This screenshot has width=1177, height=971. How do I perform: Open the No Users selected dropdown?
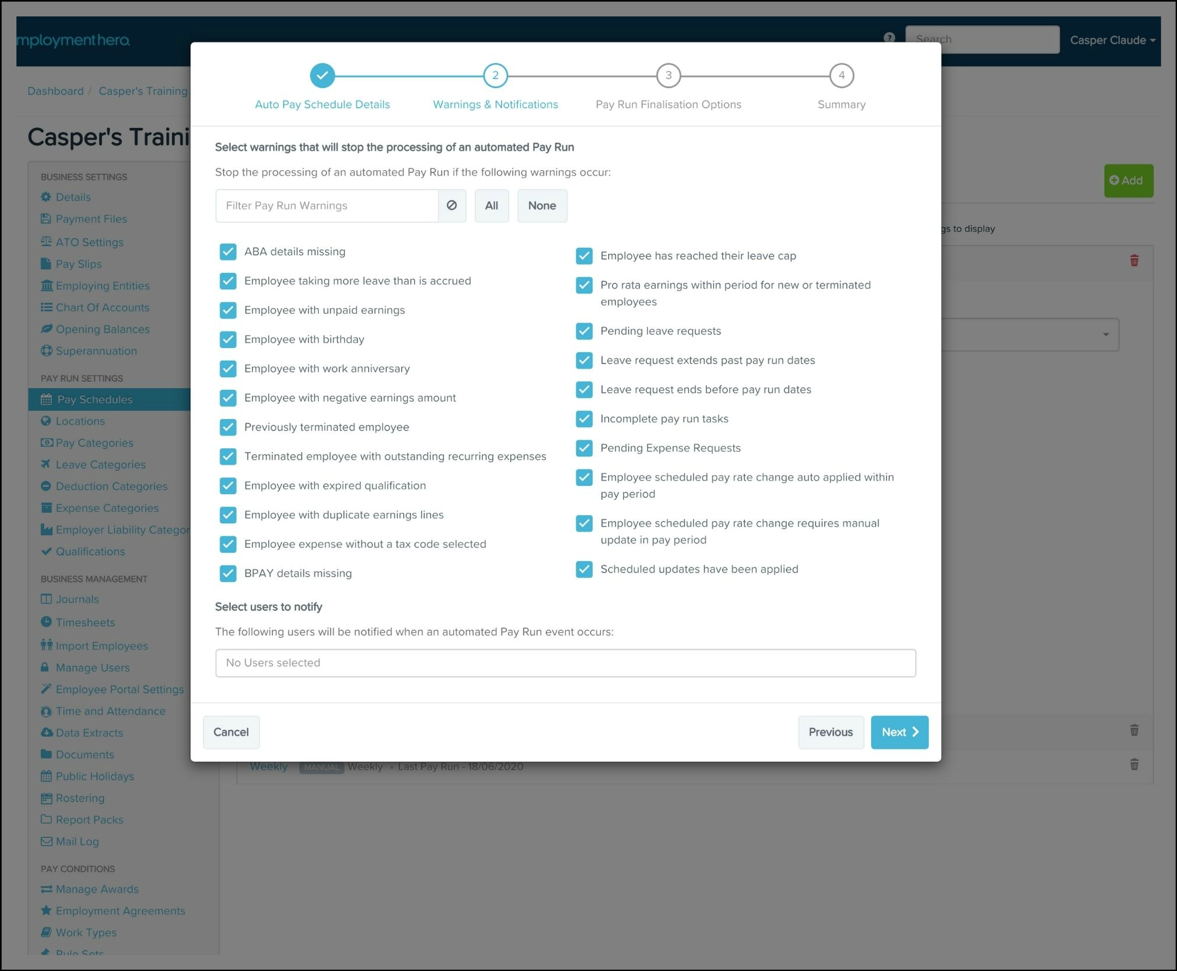click(565, 662)
